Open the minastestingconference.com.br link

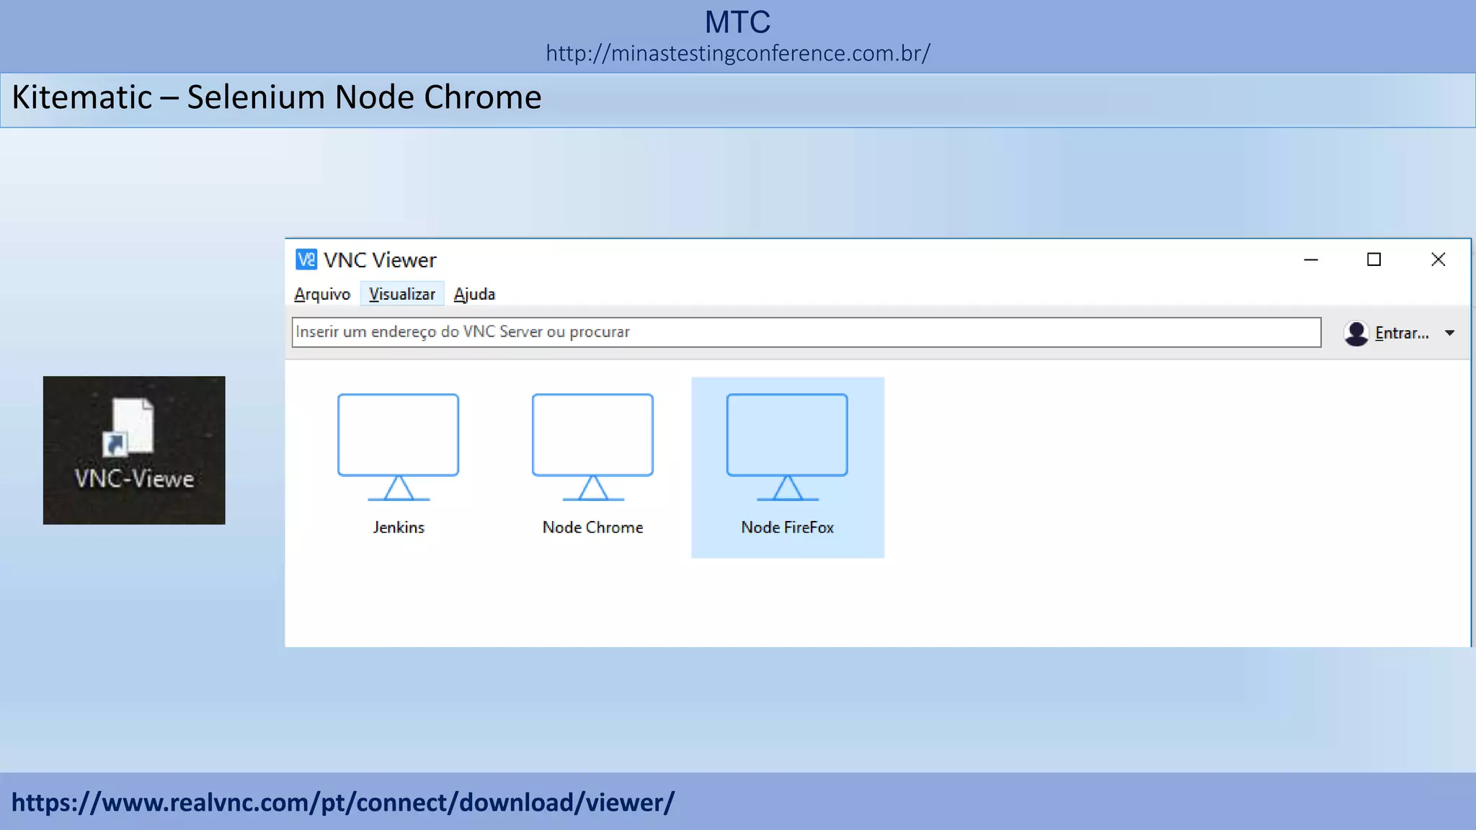point(738,53)
